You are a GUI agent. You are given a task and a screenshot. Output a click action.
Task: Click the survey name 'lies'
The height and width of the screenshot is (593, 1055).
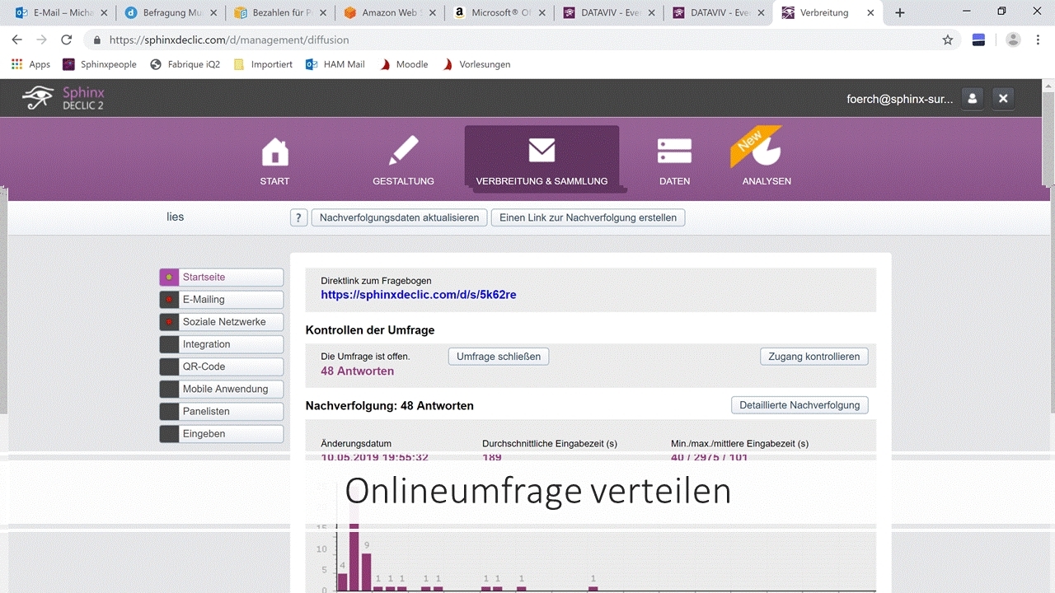pos(175,217)
